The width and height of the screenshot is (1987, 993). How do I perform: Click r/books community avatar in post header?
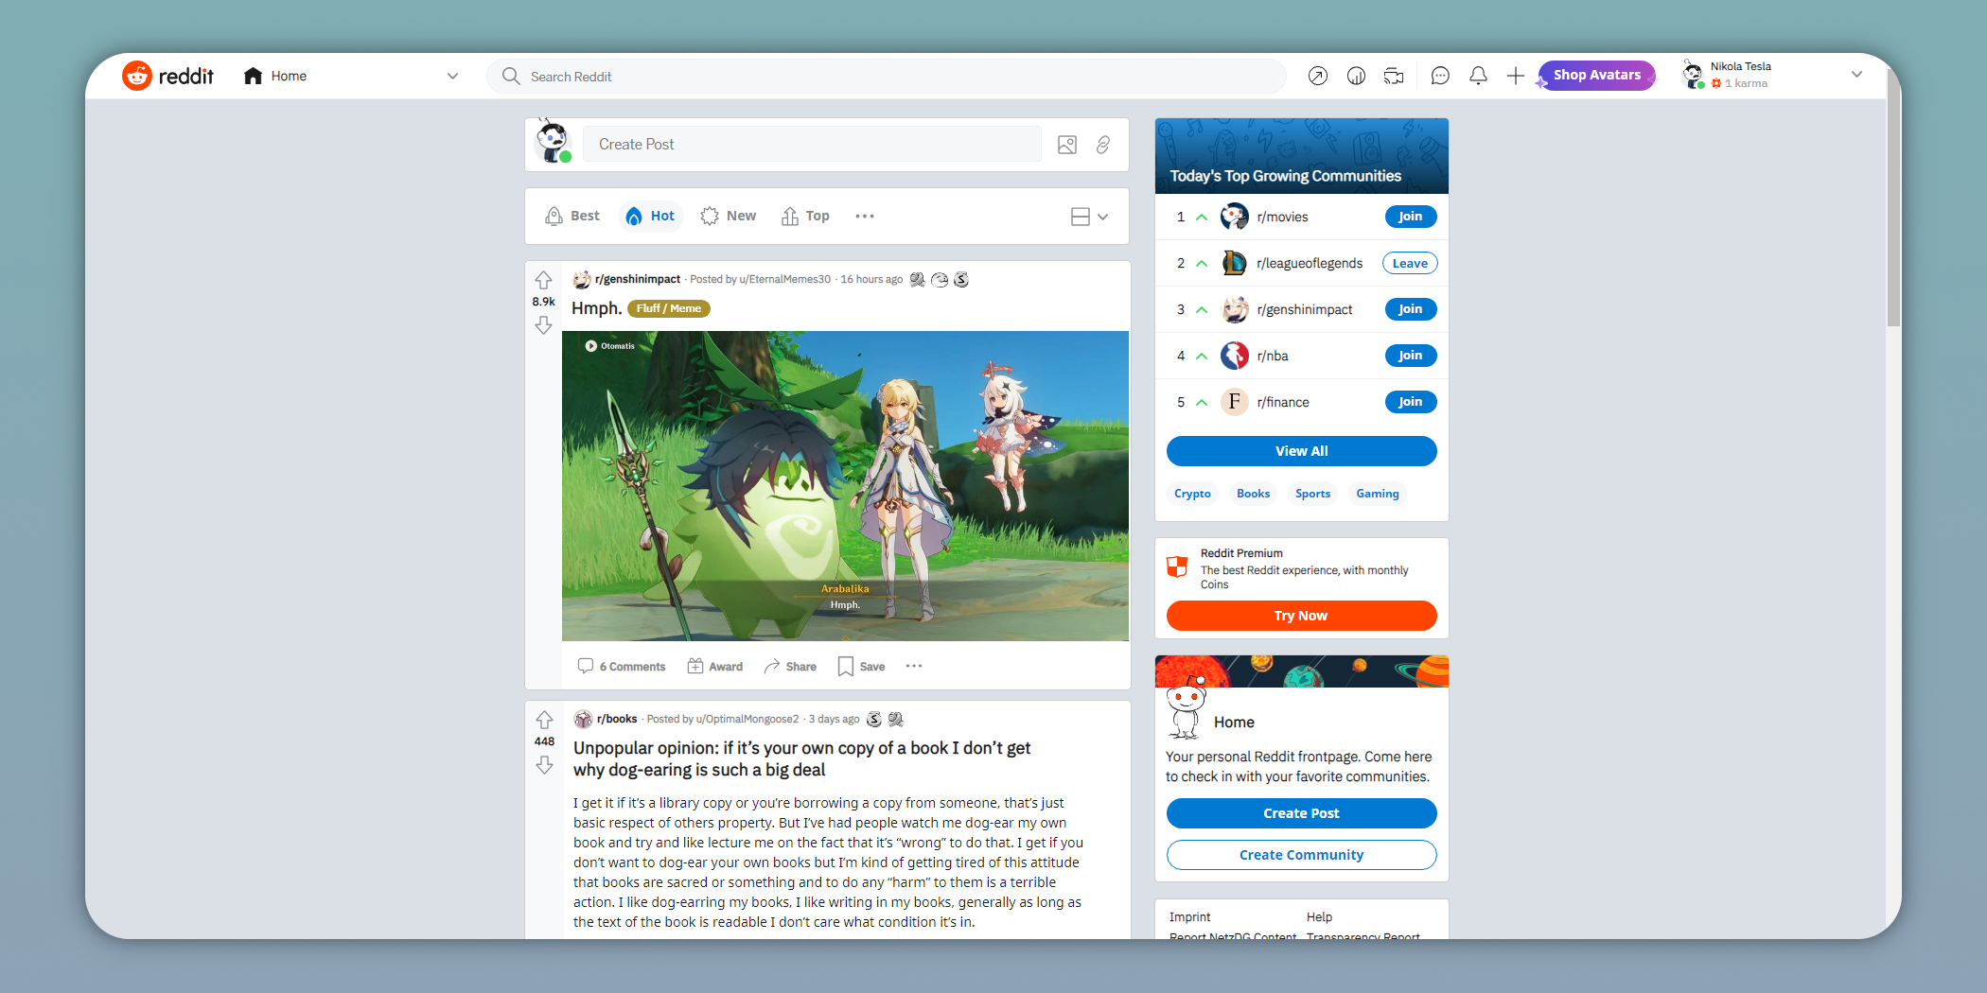(x=583, y=719)
